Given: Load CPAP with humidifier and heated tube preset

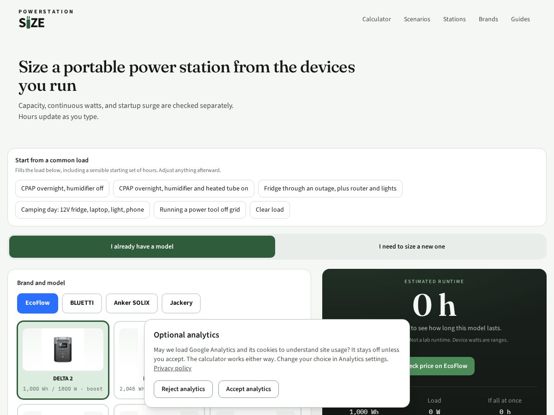Looking at the screenshot, I should [x=184, y=189].
